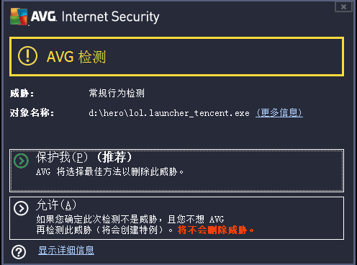Open the 更多信息 link
Screen dimensions: 357x265
(x=279, y=112)
